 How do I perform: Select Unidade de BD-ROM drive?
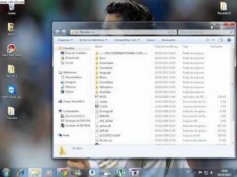pyautogui.click(x=76, y=125)
